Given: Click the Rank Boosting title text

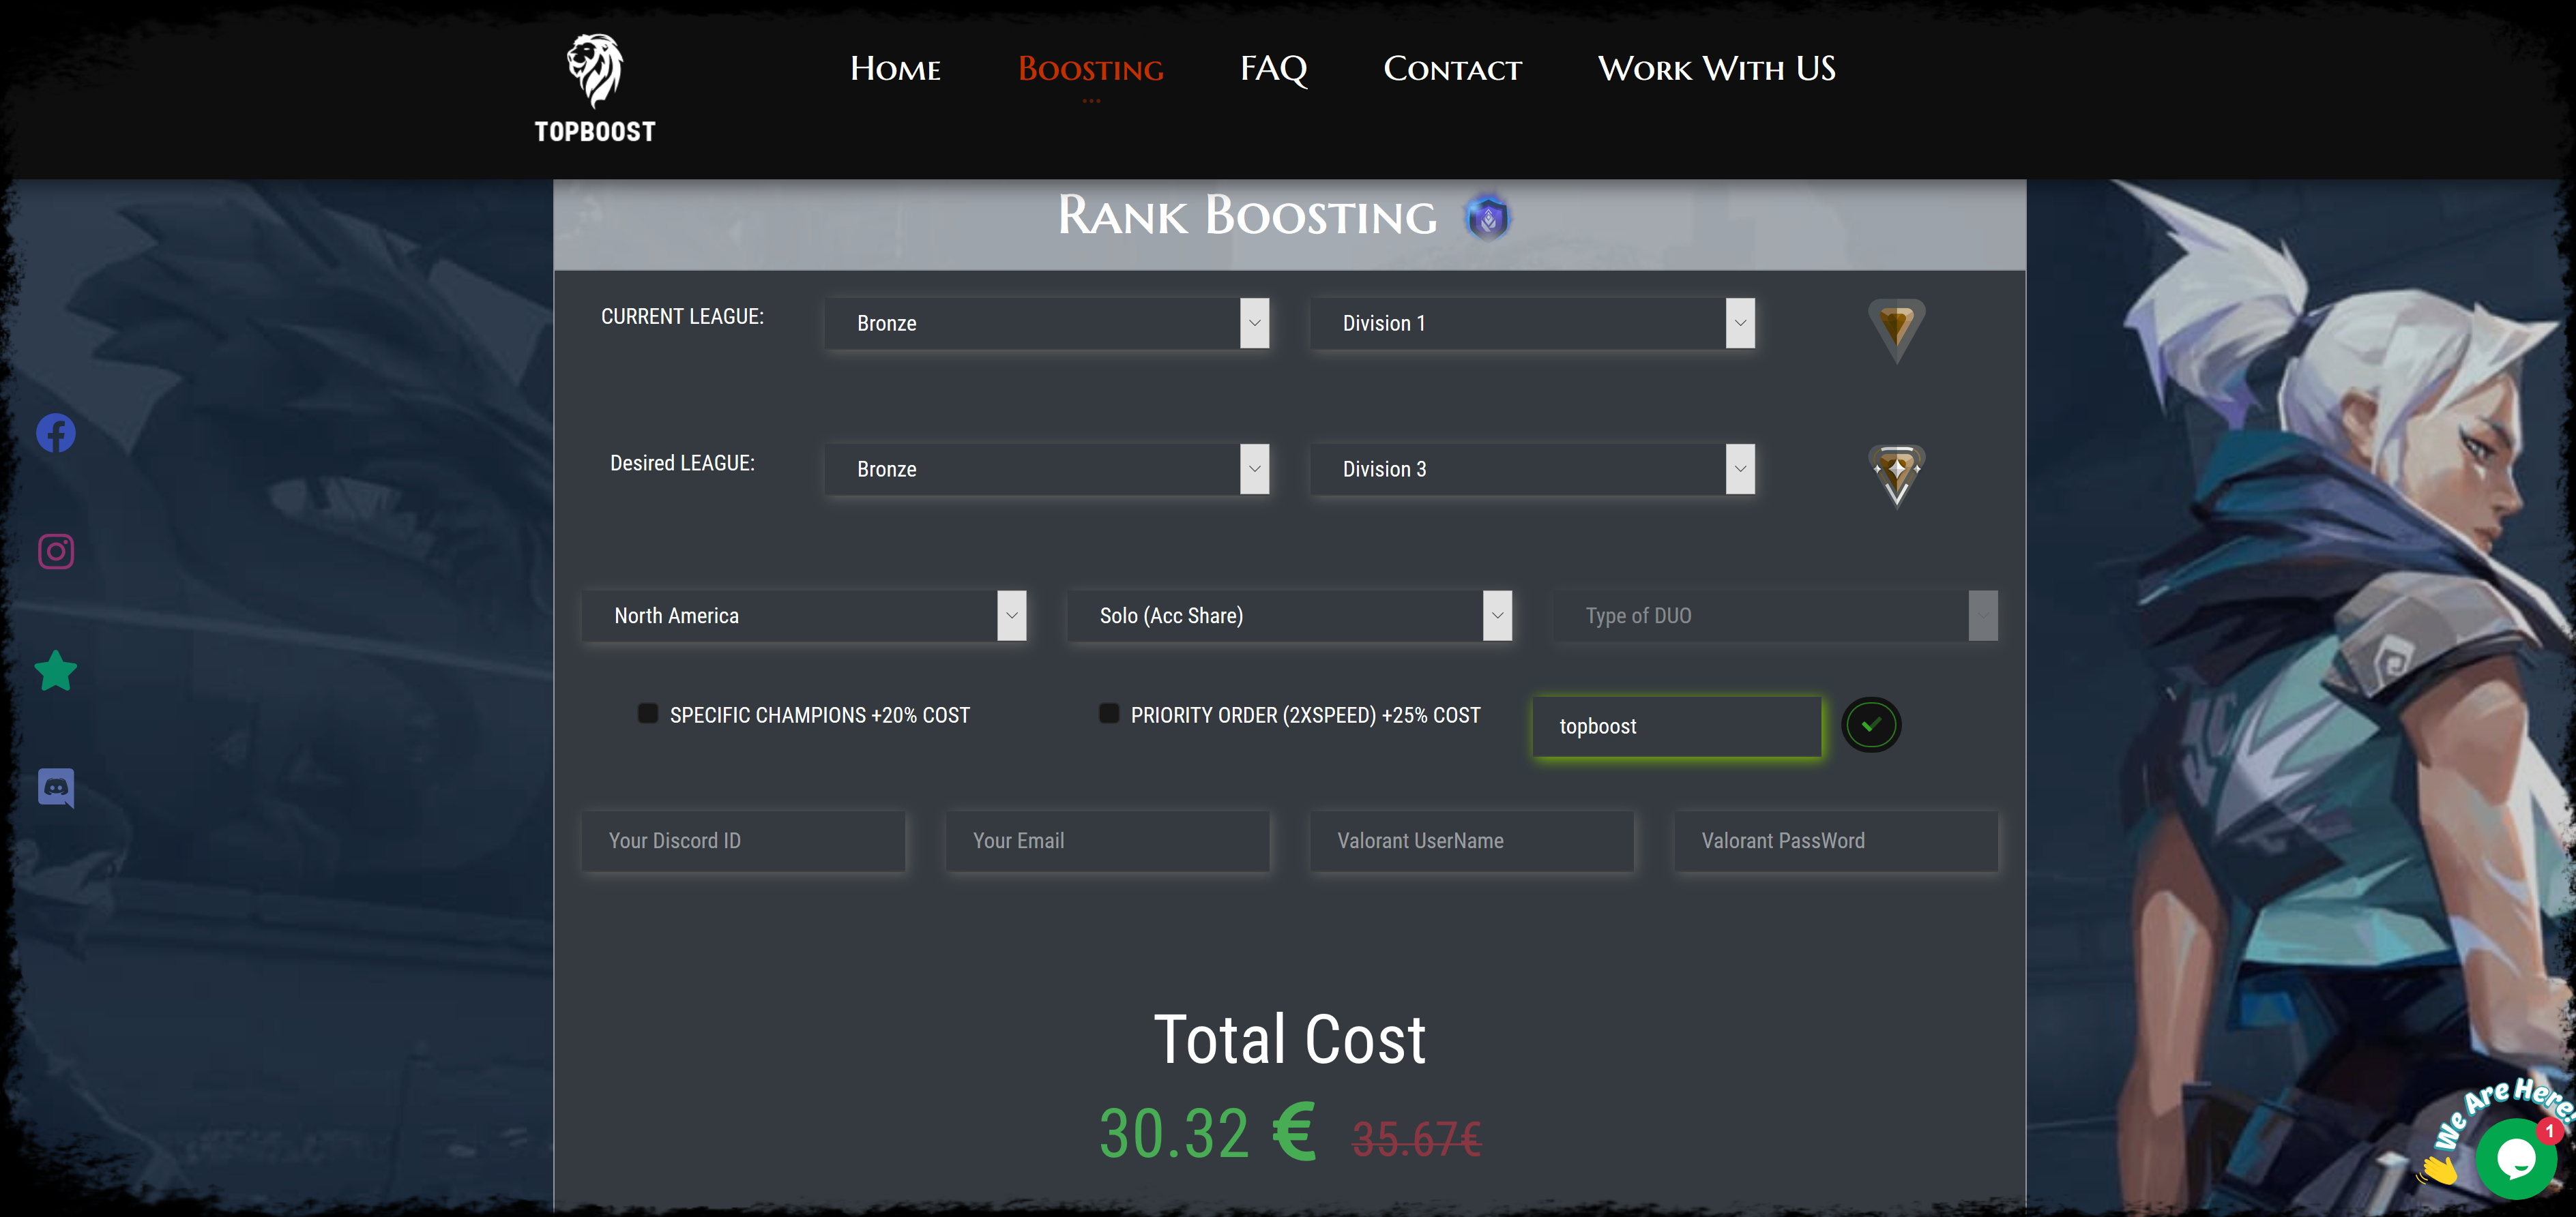Looking at the screenshot, I should [1247, 216].
